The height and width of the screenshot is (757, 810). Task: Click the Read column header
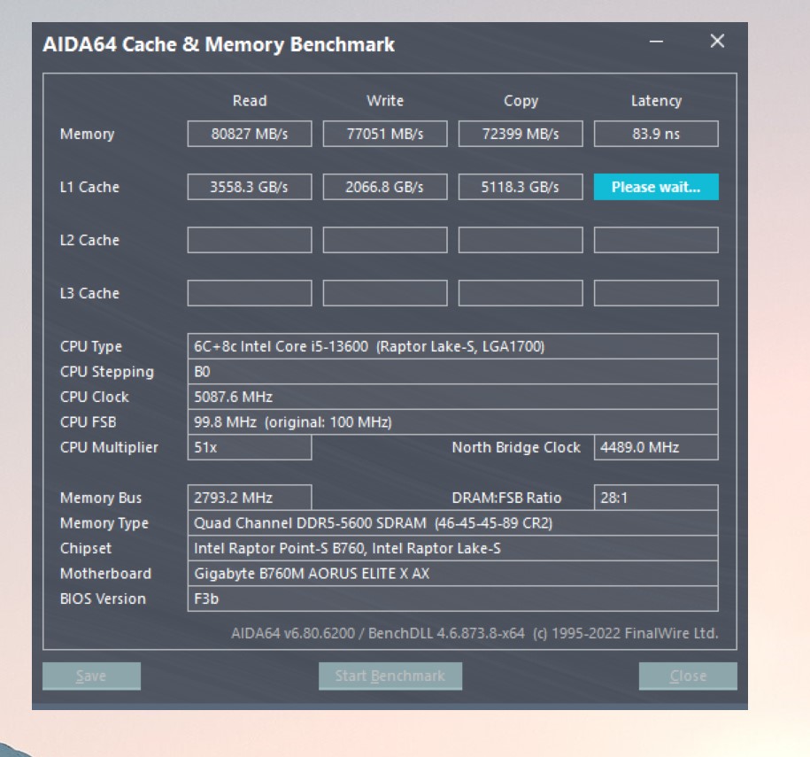250,101
